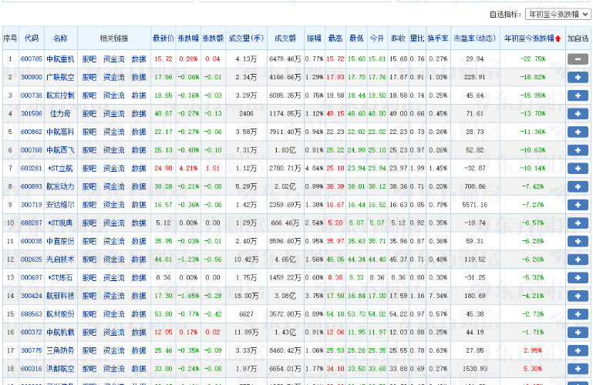Add *ST炼石 to watchlist with plus button
593x385 pixels.
pos(578,277)
